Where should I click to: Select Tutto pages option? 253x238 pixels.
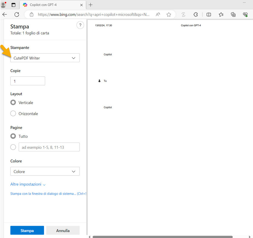click(13, 136)
